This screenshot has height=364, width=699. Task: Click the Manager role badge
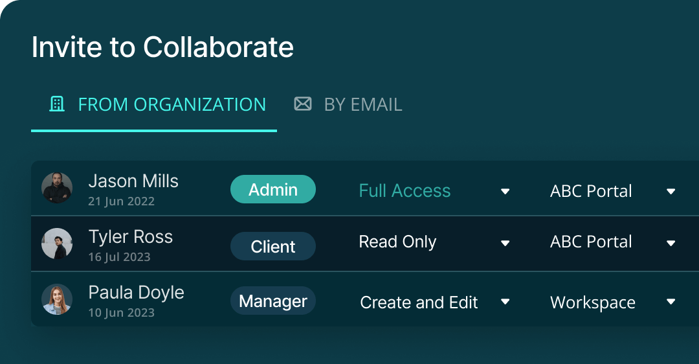(x=273, y=301)
